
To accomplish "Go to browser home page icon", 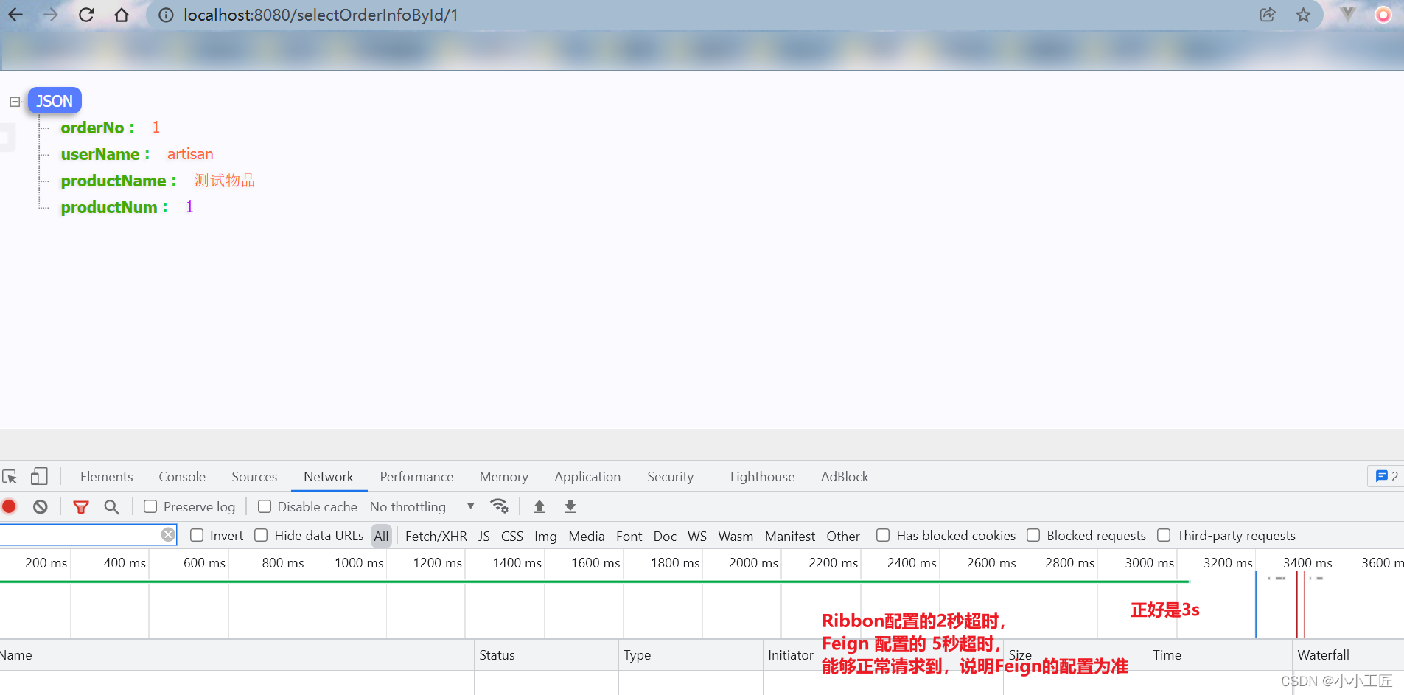I will pos(122,15).
